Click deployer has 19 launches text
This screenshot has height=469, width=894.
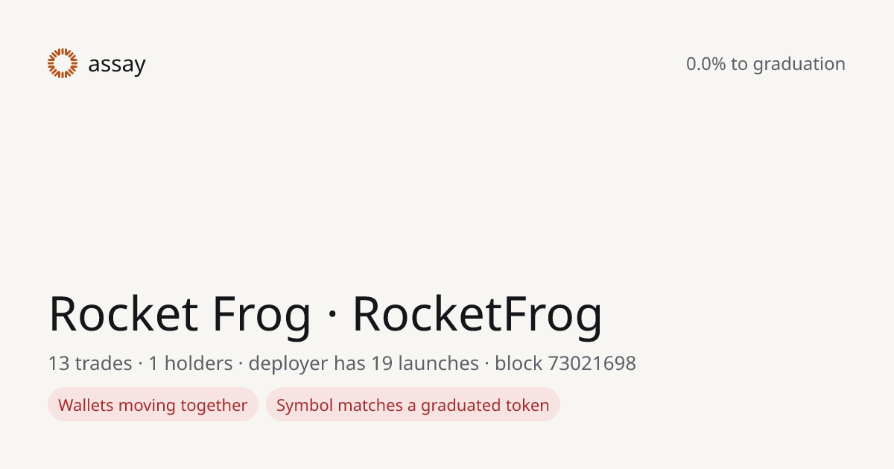click(364, 363)
